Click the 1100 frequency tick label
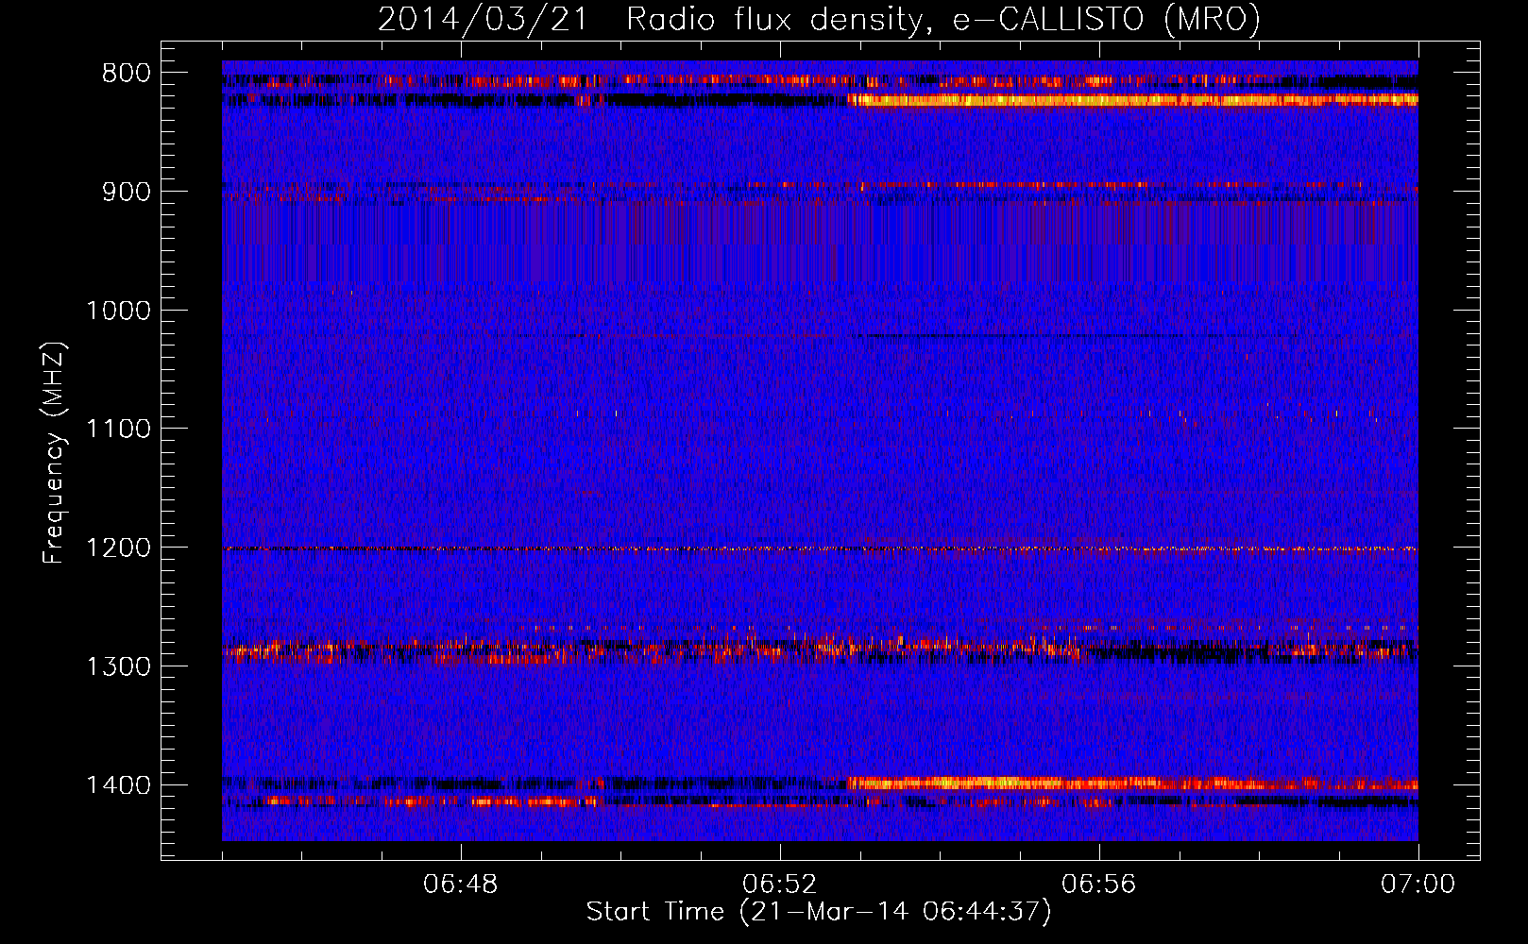 [118, 430]
